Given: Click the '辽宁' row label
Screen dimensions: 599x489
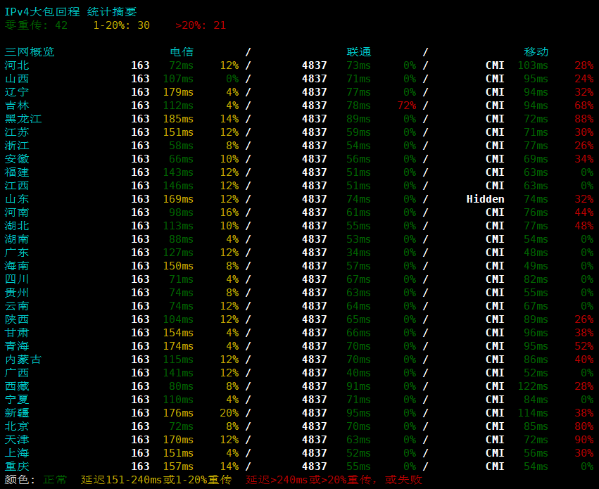Looking at the screenshot, I should (17, 92).
